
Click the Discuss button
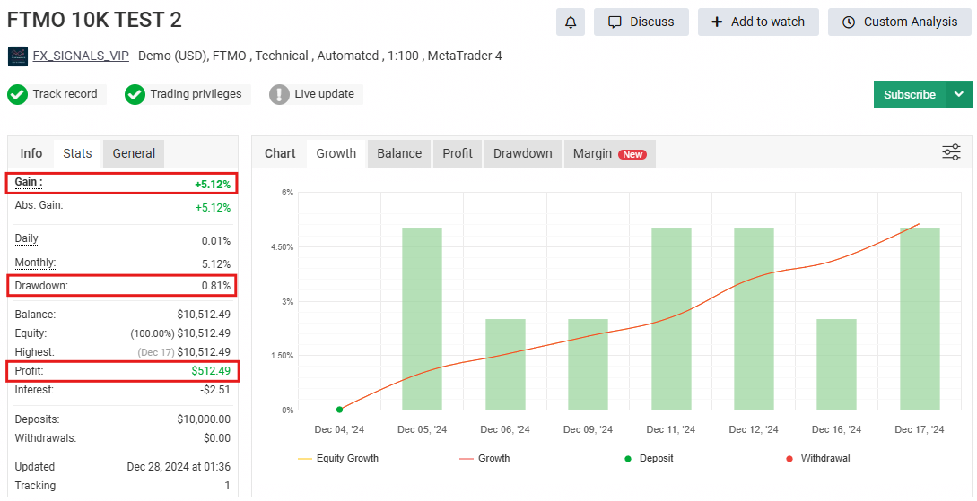pos(641,22)
